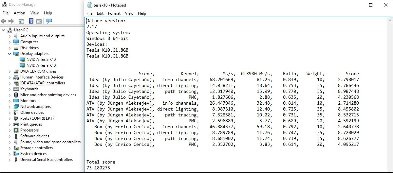This screenshot has width=393, height=173.
Task: Expand the Network adapters category
Action: click(x=10, y=107)
